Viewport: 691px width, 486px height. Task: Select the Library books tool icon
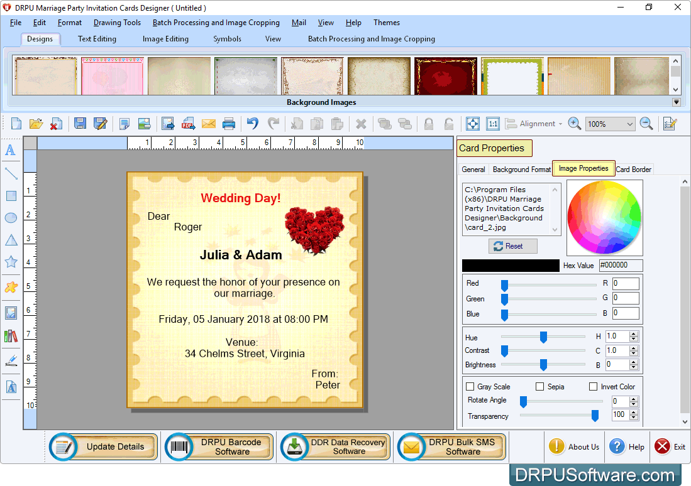coord(11,337)
